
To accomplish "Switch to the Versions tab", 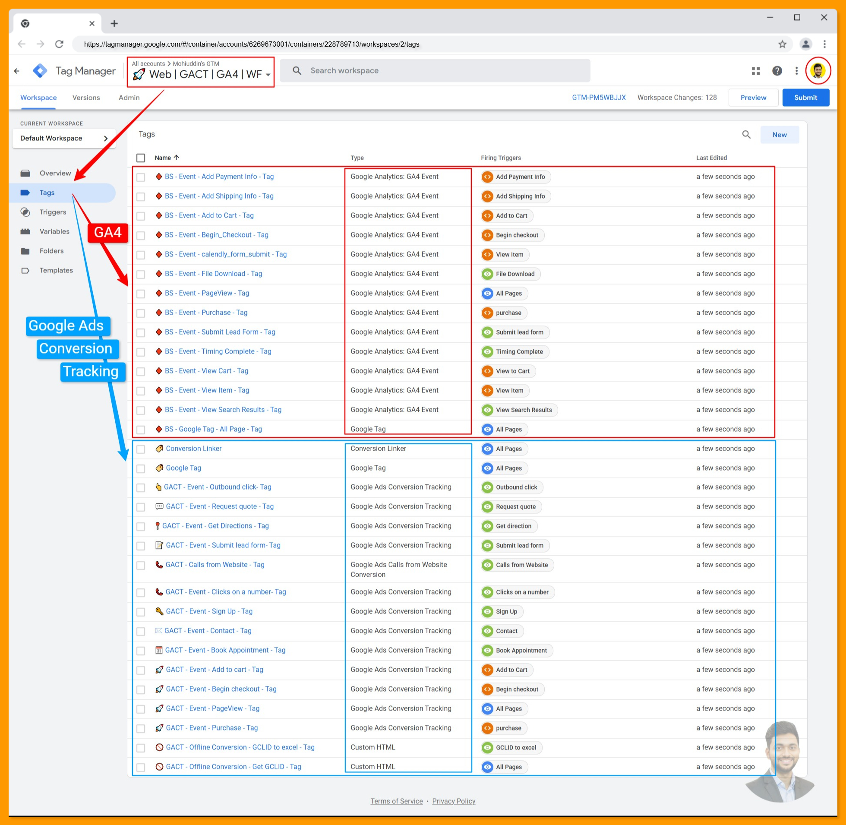I will click(86, 98).
